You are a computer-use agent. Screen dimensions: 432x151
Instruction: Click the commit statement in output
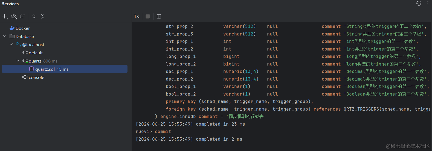click(x=163, y=132)
